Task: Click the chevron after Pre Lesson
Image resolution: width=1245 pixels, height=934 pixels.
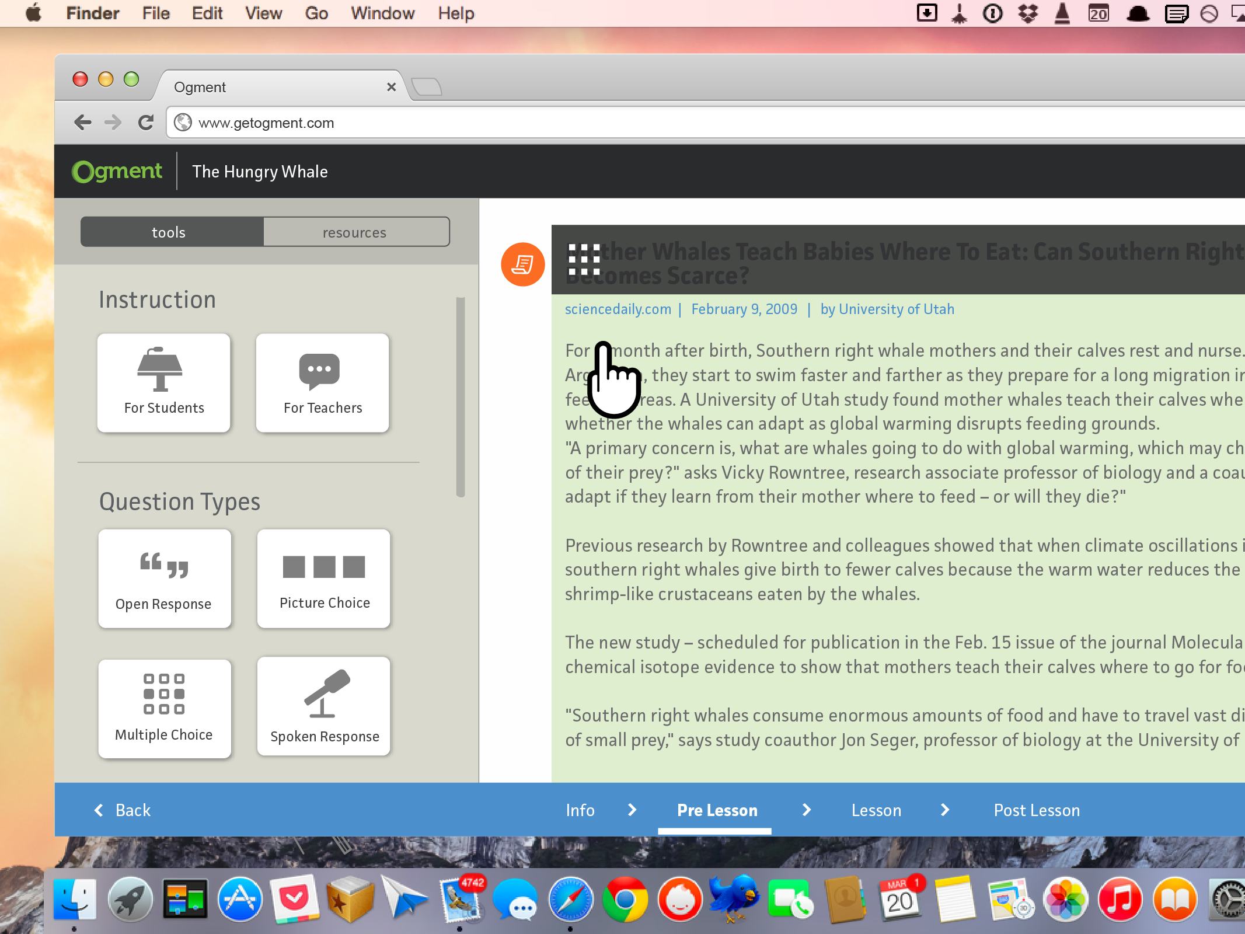Action: [807, 810]
